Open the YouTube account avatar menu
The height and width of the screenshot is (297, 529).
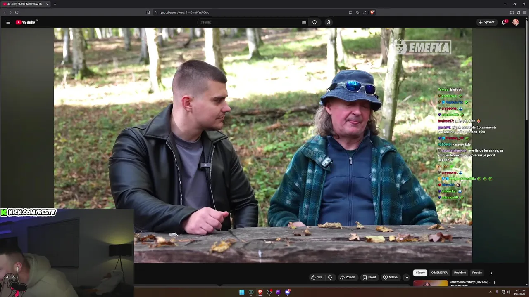516,22
